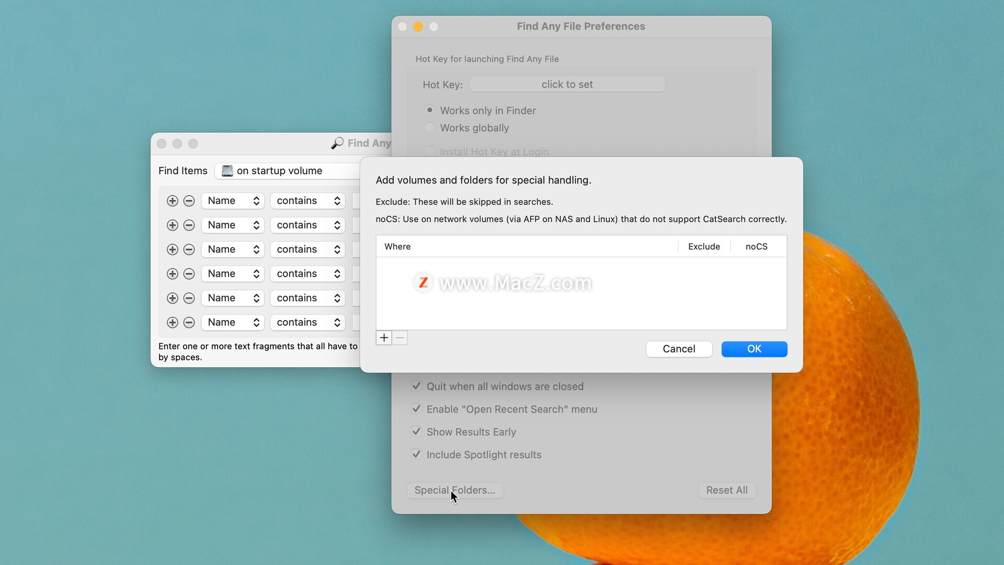Add a criteria row after the first Name row

click(173, 201)
